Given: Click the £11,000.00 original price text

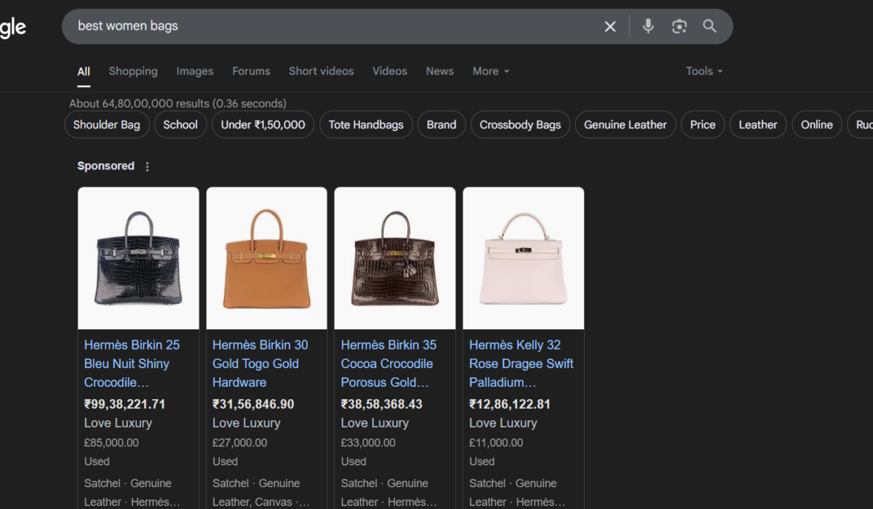Looking at the screenshot, I should point(496,443).
